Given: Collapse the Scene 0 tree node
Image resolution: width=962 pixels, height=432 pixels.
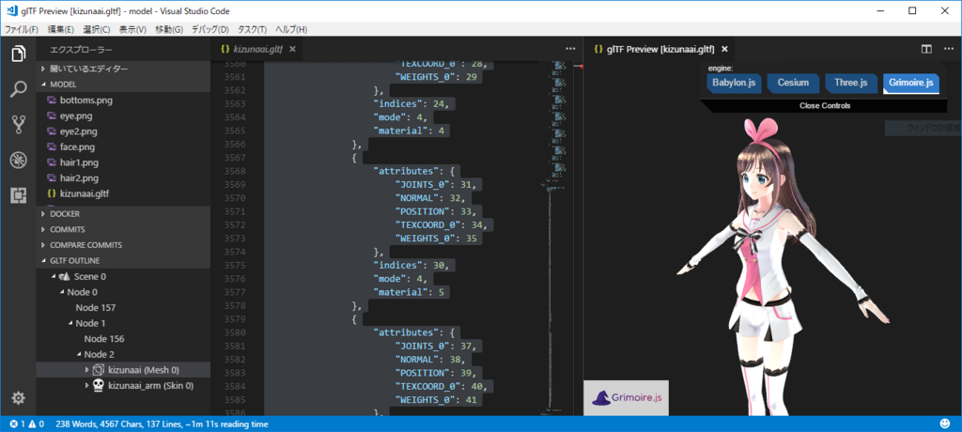Looking at the screenshot, I should (54, 277).
